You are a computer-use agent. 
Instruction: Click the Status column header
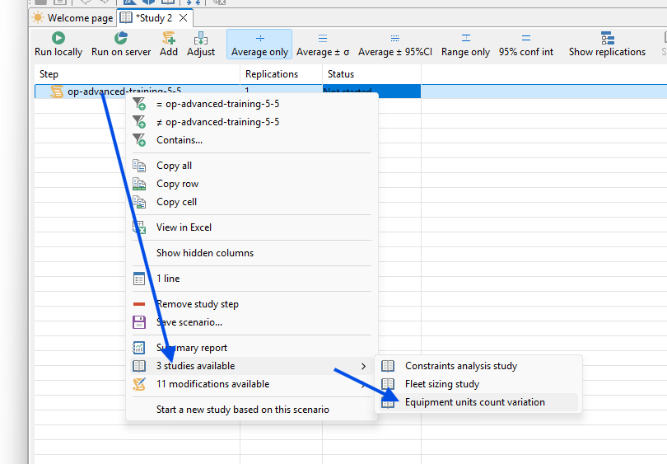pos(371,74)
